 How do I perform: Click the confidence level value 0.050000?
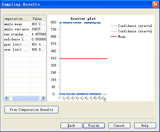pyautogui.click(x=39, y=39)
